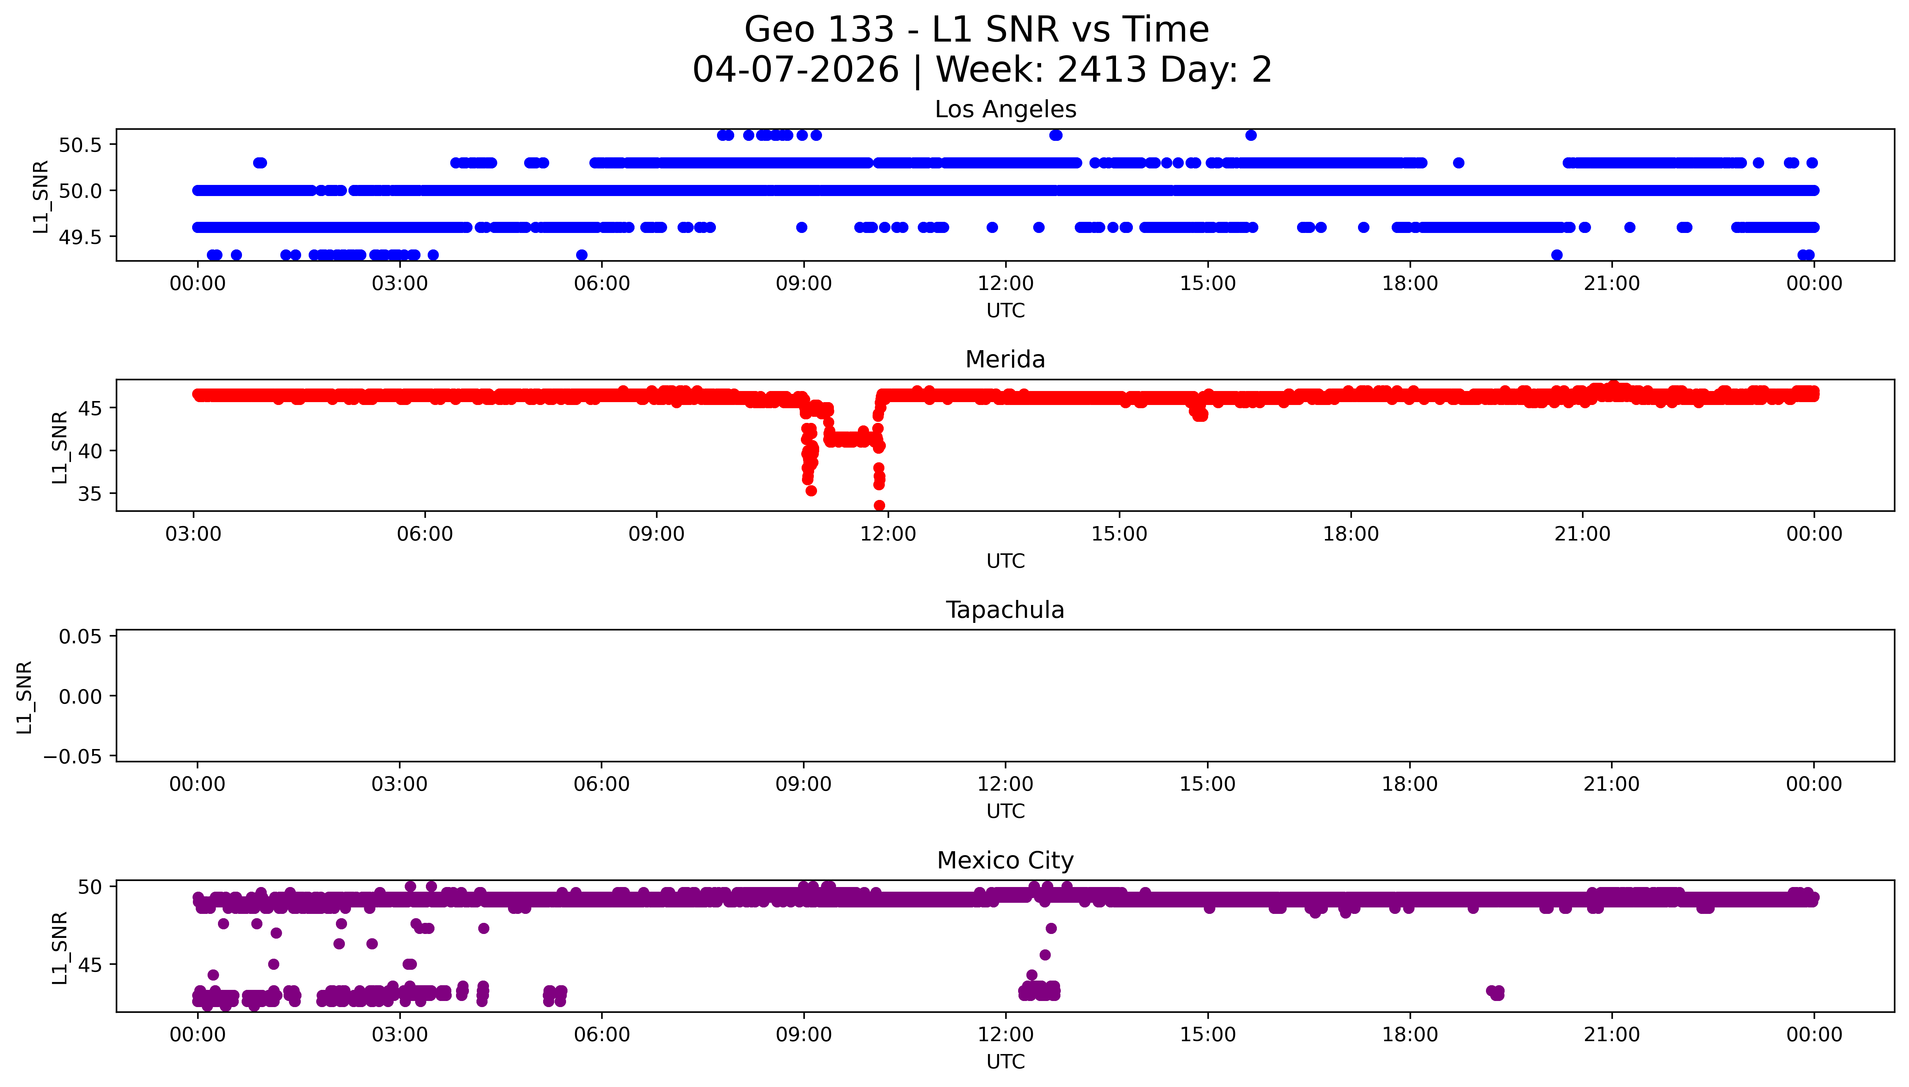This screenshot has width=1909, height=1087.
Task: Click the main title 'Geo 133 - L1 SNR vs Time'
Action: 977,30
